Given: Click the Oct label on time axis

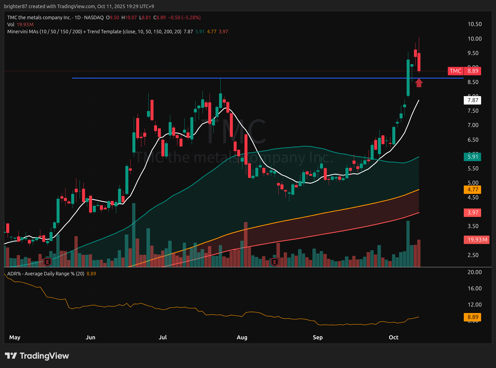Looking at the screenshot, I should [x=393, y=337].
